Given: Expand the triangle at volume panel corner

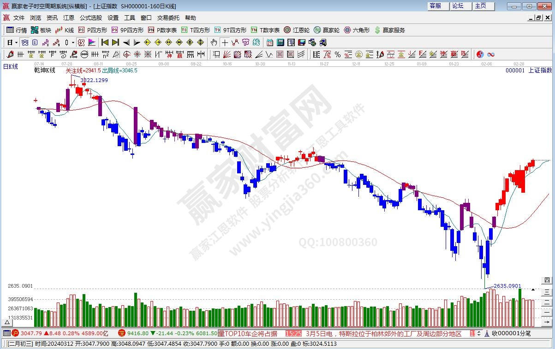Looking at the screenshot, I should click(534, 290).
